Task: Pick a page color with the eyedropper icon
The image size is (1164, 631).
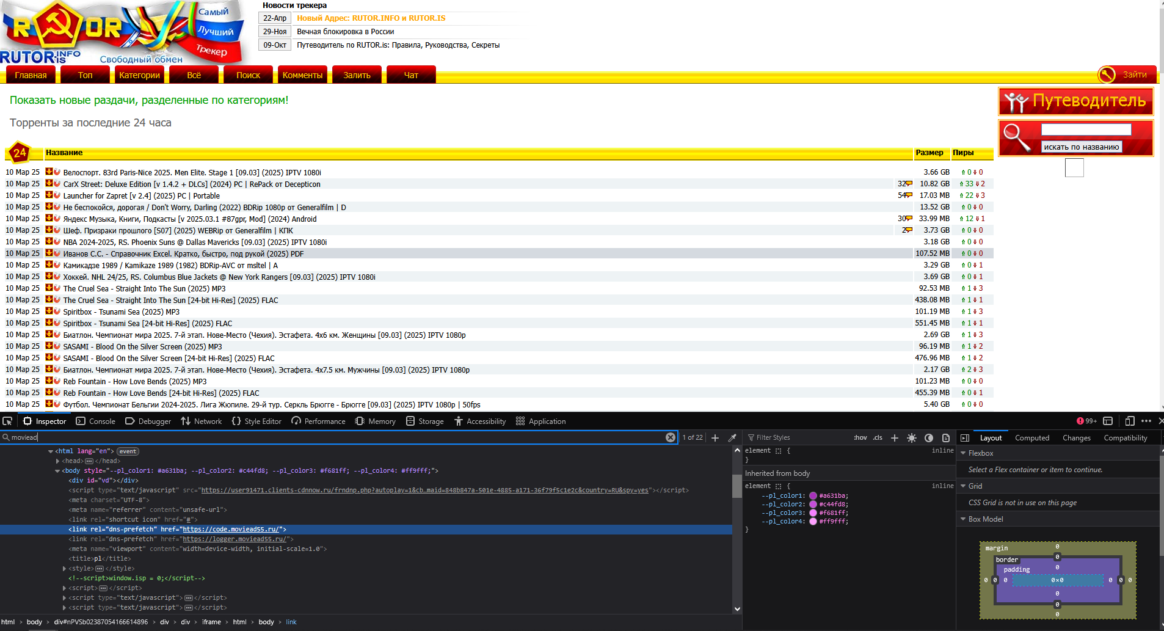Action: point(732,437)
